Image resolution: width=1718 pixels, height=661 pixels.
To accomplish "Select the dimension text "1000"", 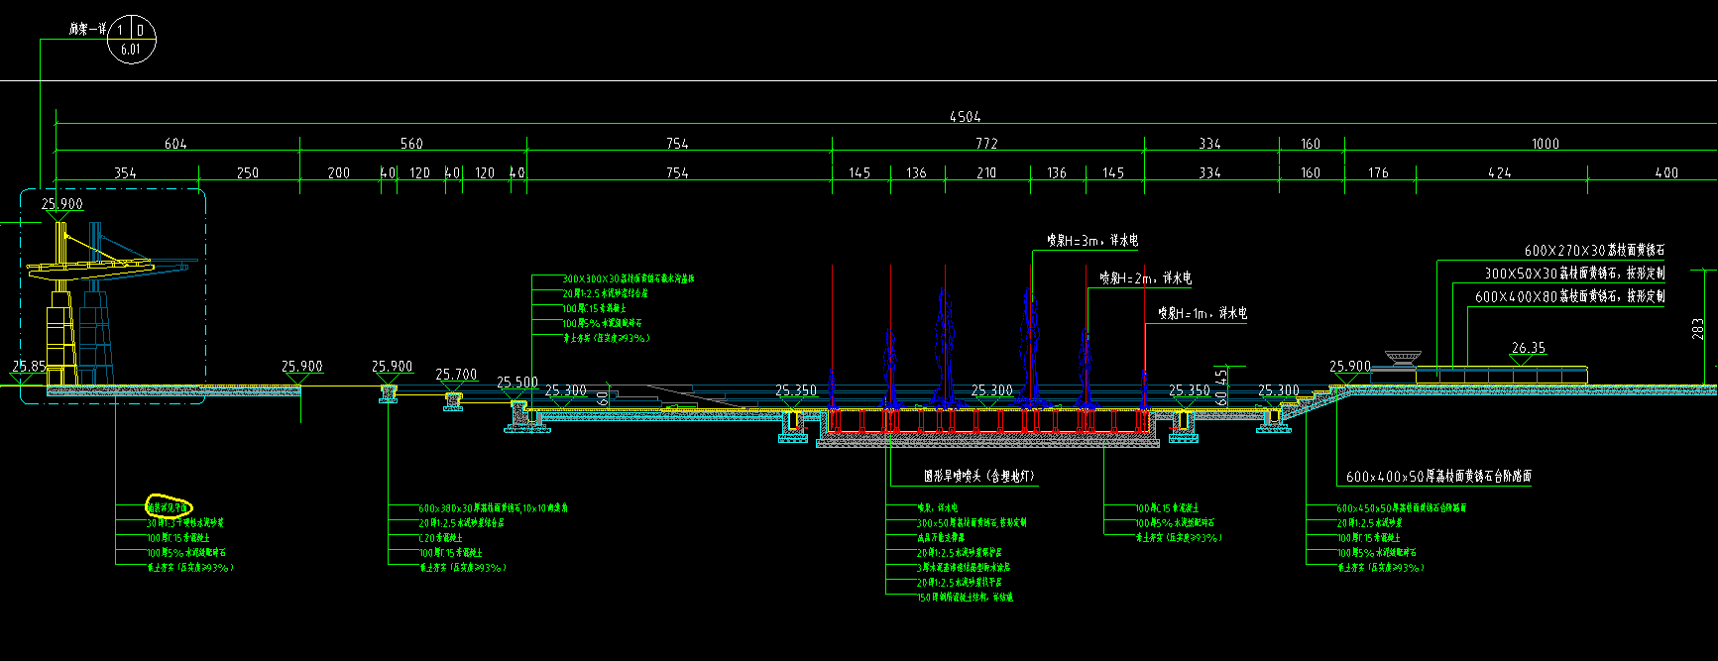I will (x=1546, y=144).
